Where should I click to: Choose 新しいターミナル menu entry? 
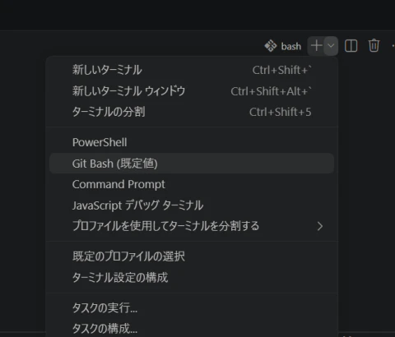point(192,70)
